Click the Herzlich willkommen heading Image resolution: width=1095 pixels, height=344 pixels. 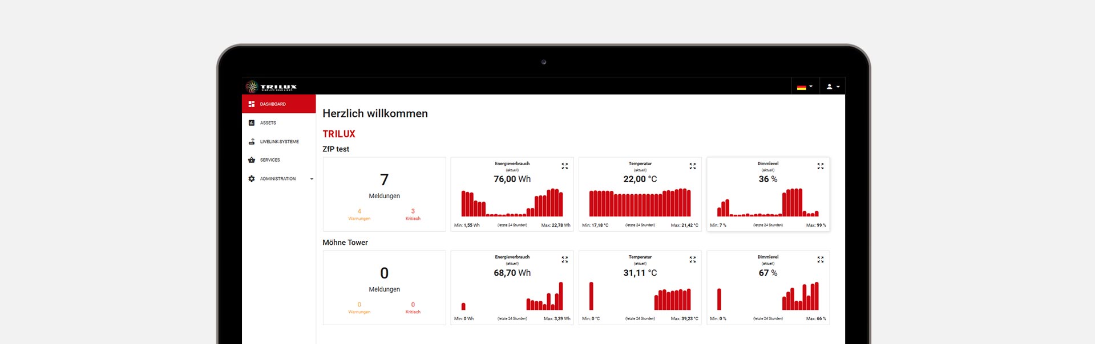(x=375, y=113)
